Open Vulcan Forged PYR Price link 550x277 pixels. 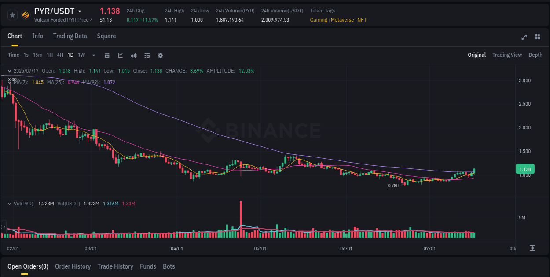pos(63,20)
